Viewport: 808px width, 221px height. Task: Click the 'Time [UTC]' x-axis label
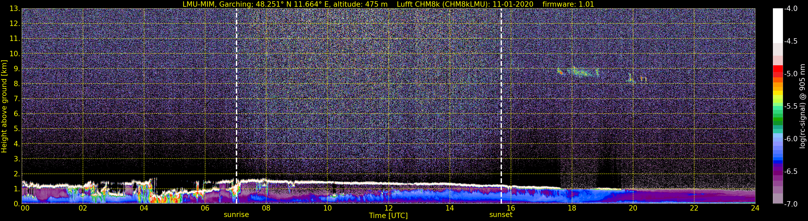(388, 216)
